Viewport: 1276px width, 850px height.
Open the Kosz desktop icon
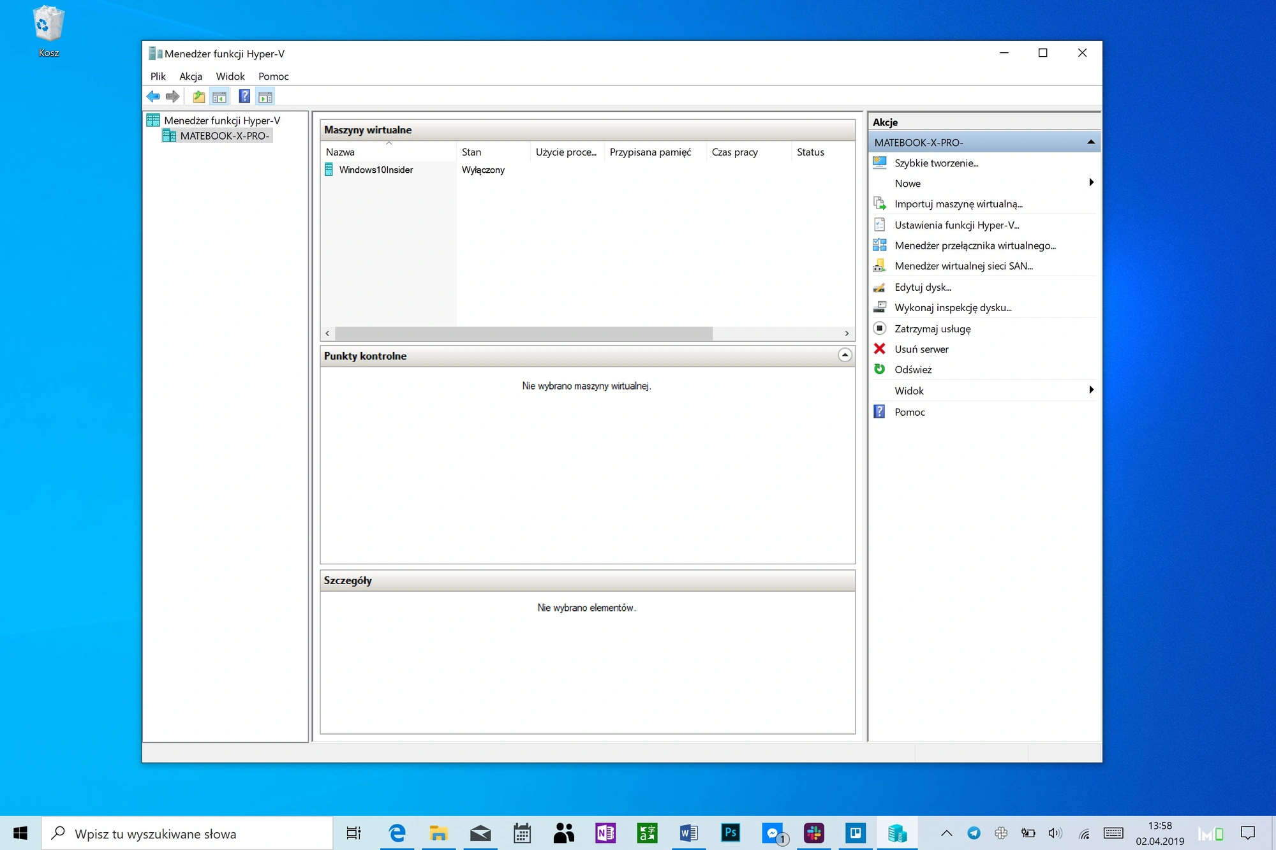pyautogui.click(x=48, y=31)
